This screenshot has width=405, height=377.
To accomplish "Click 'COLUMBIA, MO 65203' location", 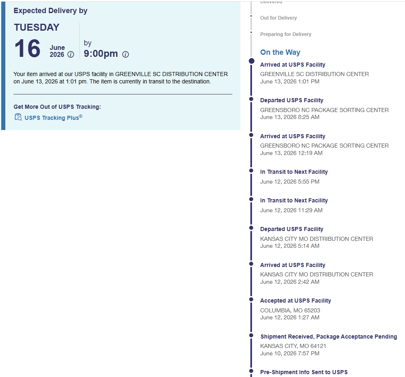I will [290, 310].
